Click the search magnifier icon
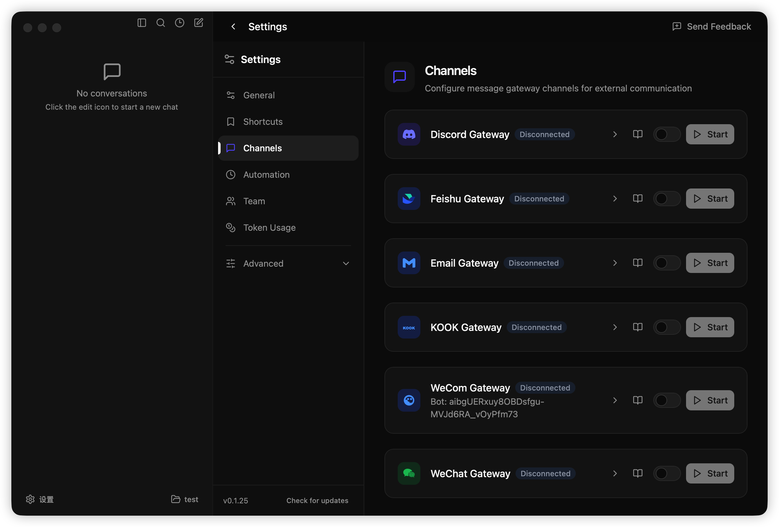The height and width of the screenshot is (527, 779). click(161, 23)
